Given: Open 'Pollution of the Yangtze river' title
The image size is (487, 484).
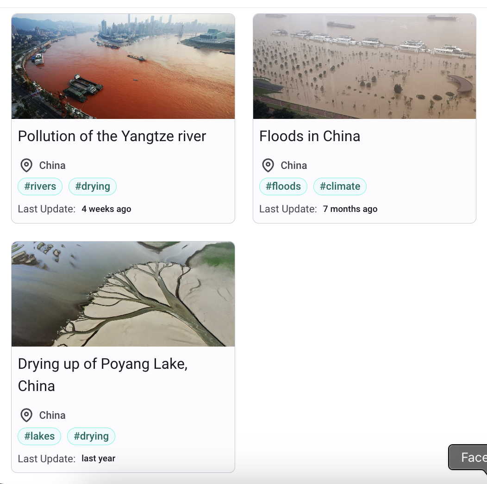Looking at the screenshot, I should 112,136.
